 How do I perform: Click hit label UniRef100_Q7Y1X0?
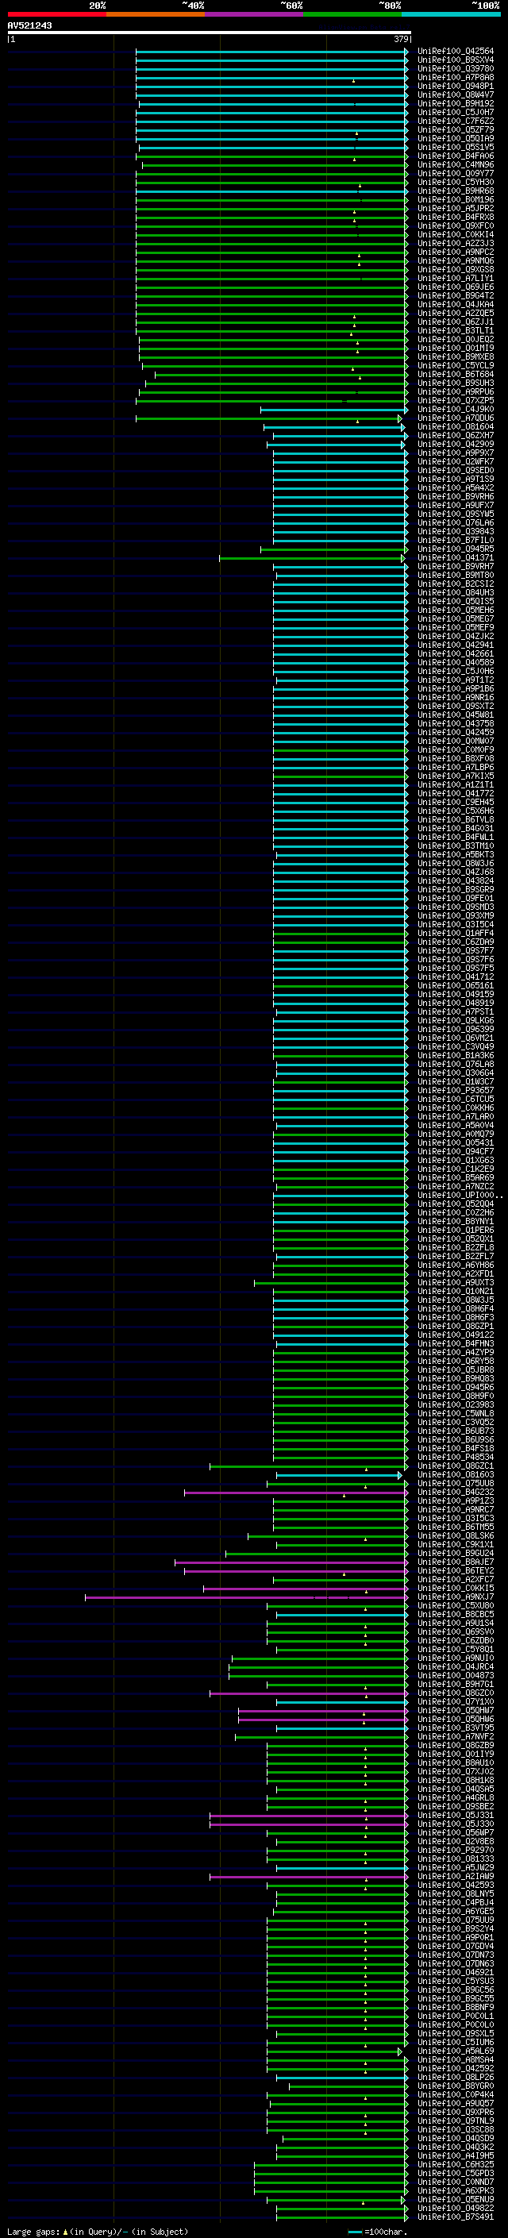(456, 1702)
